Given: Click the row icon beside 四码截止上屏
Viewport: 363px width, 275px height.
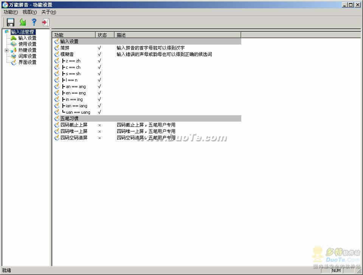Looking at the screenshot, I should (57, 125).
